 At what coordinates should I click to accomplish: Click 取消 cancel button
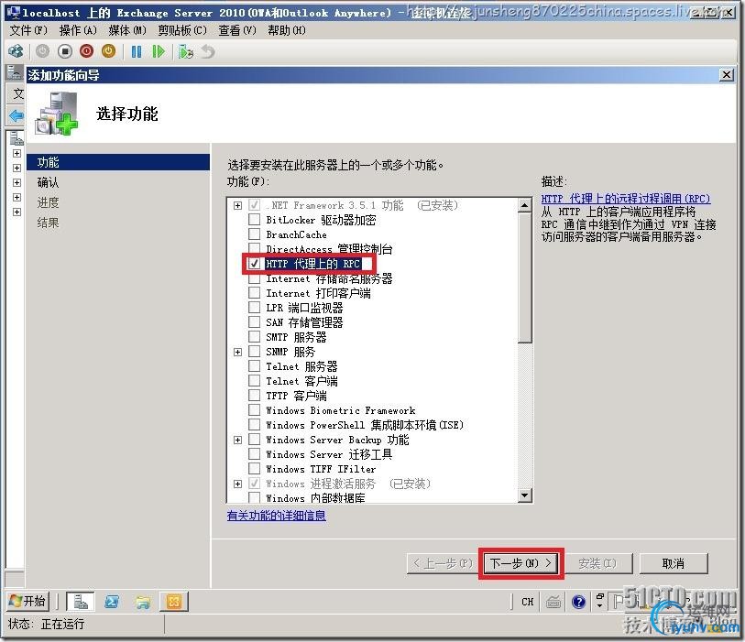pos(674,563)
